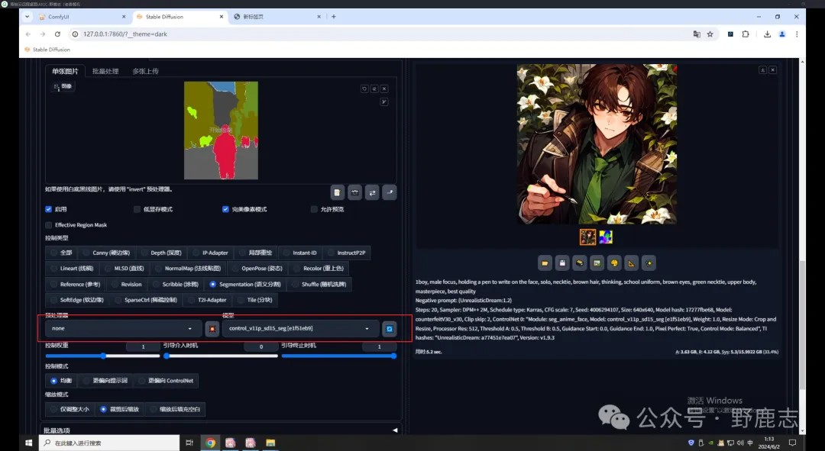825x451 pixels.
Task: Send image to inpaint using the palette icon
Action: 614,263
